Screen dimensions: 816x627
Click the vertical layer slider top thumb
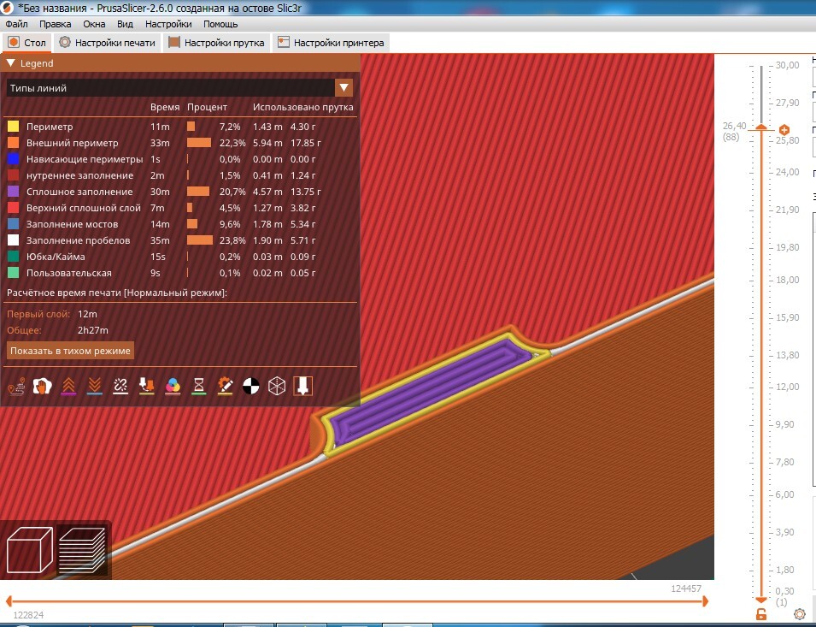tap(761, 127)
